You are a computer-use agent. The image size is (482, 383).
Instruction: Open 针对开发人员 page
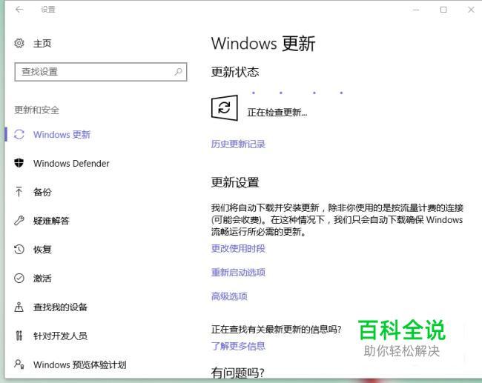point(60,336)
